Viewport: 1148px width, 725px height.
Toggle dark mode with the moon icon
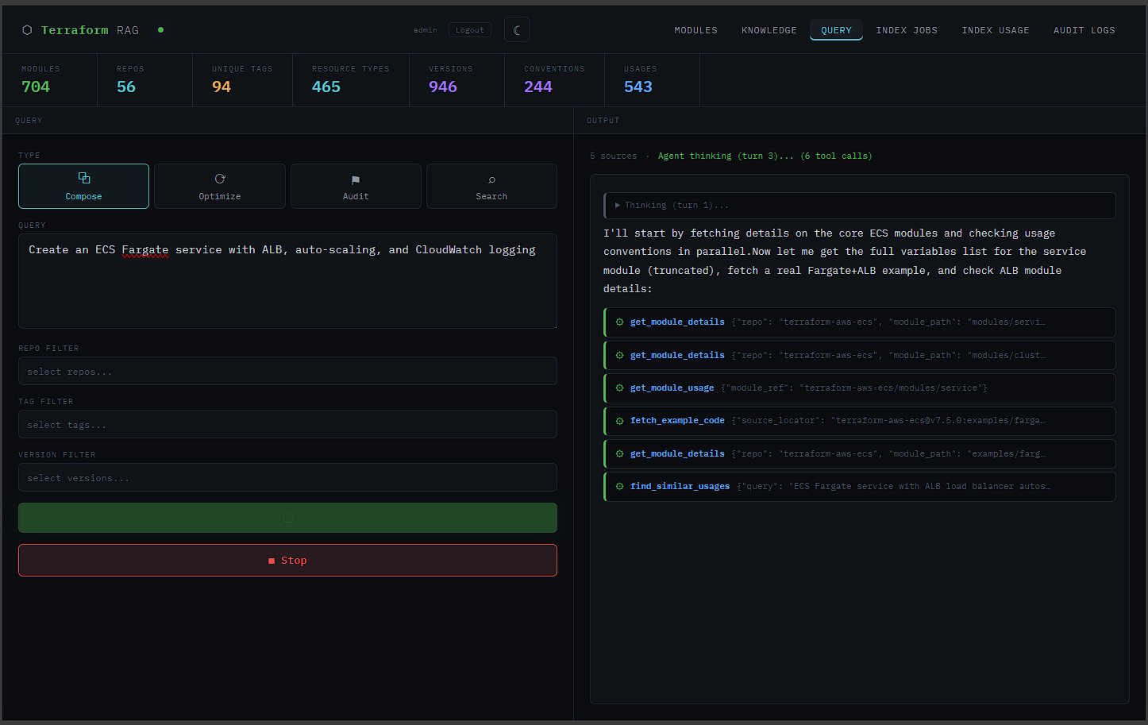coord(517,30)
